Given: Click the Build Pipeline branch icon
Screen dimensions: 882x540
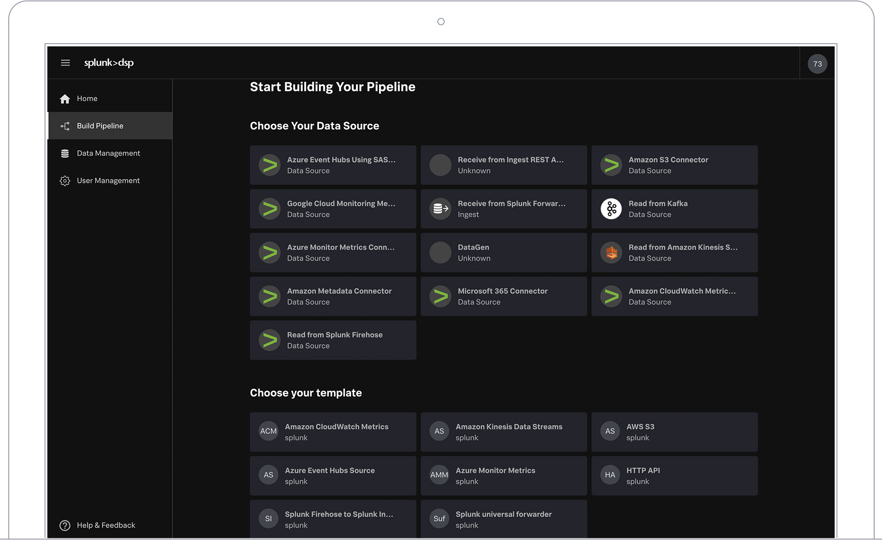Looking at the screenshot, I should tap(65, 126).
